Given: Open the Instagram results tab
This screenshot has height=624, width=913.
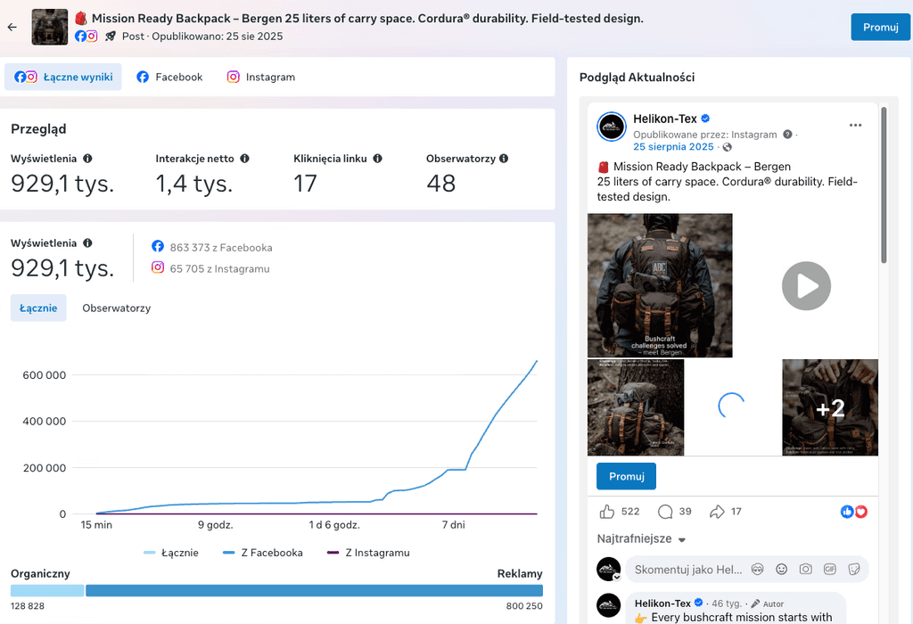Looking at the screenshot, I should (x=261, y=77).
